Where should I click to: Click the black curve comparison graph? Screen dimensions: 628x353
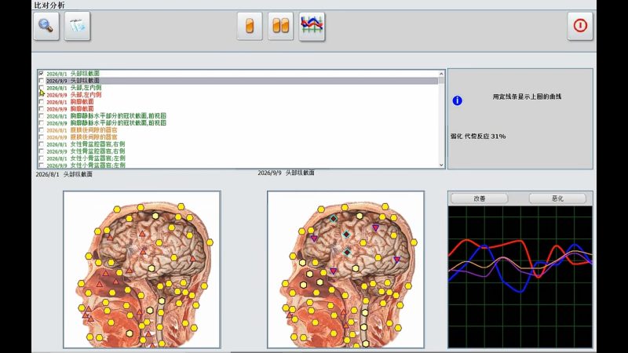pyautogui.click(x=520, y=277)
